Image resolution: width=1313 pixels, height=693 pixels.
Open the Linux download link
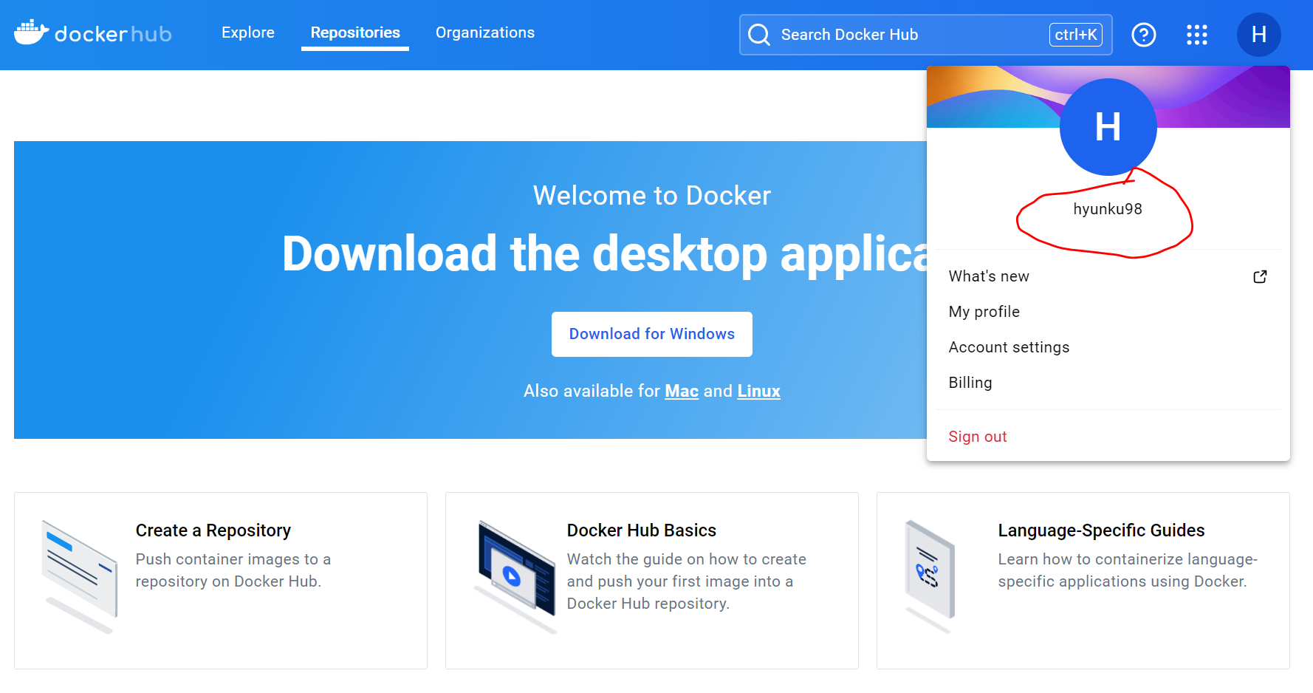[758, 390]
